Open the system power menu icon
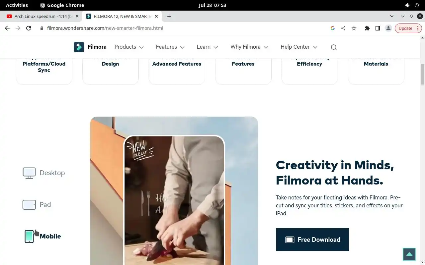Screen dimensions: 425x265 (x=417, y=5)
